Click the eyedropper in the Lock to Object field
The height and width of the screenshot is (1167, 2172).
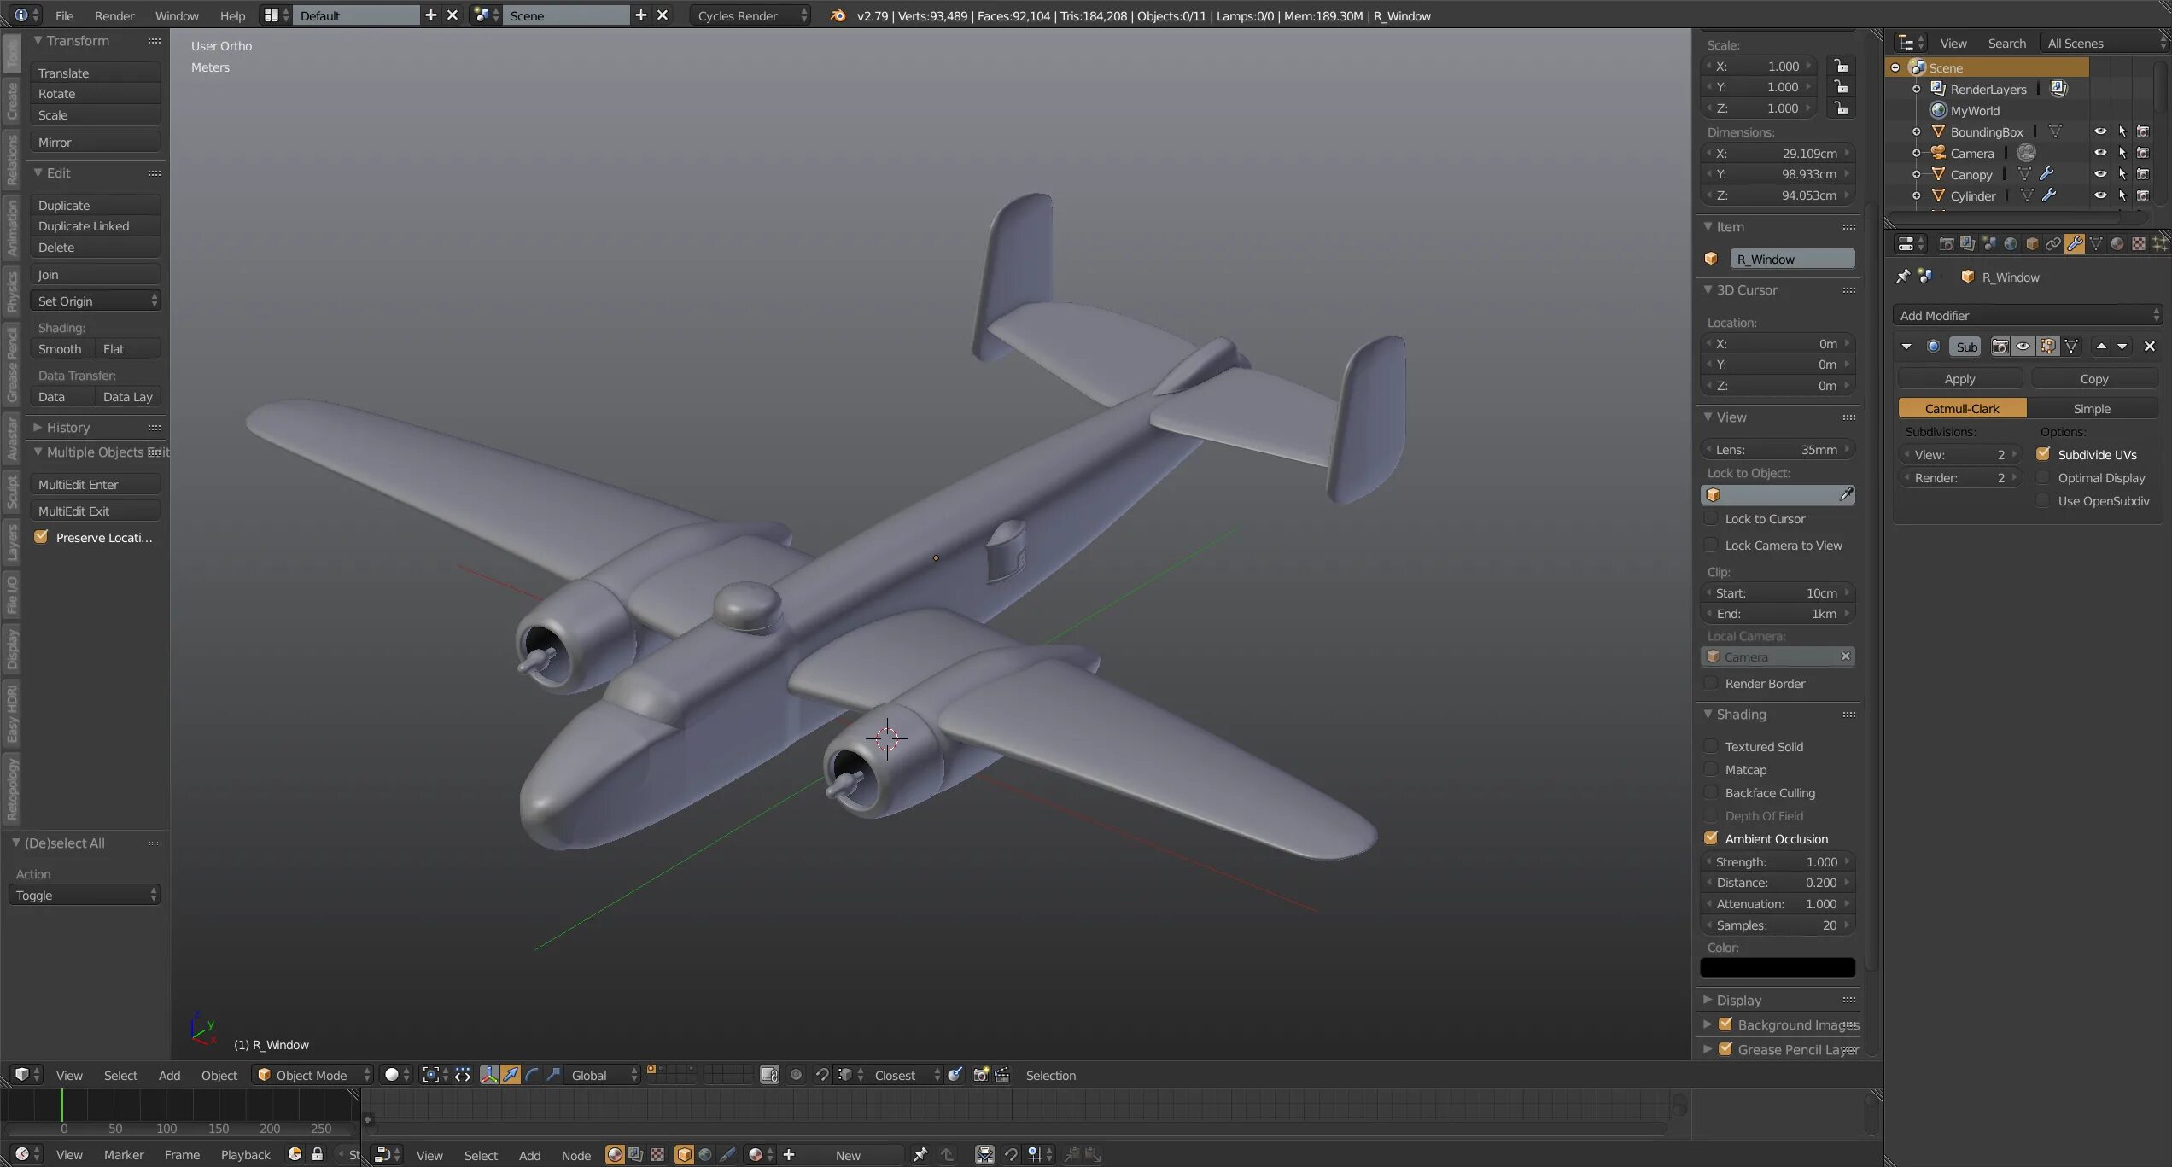point(1846,495)
